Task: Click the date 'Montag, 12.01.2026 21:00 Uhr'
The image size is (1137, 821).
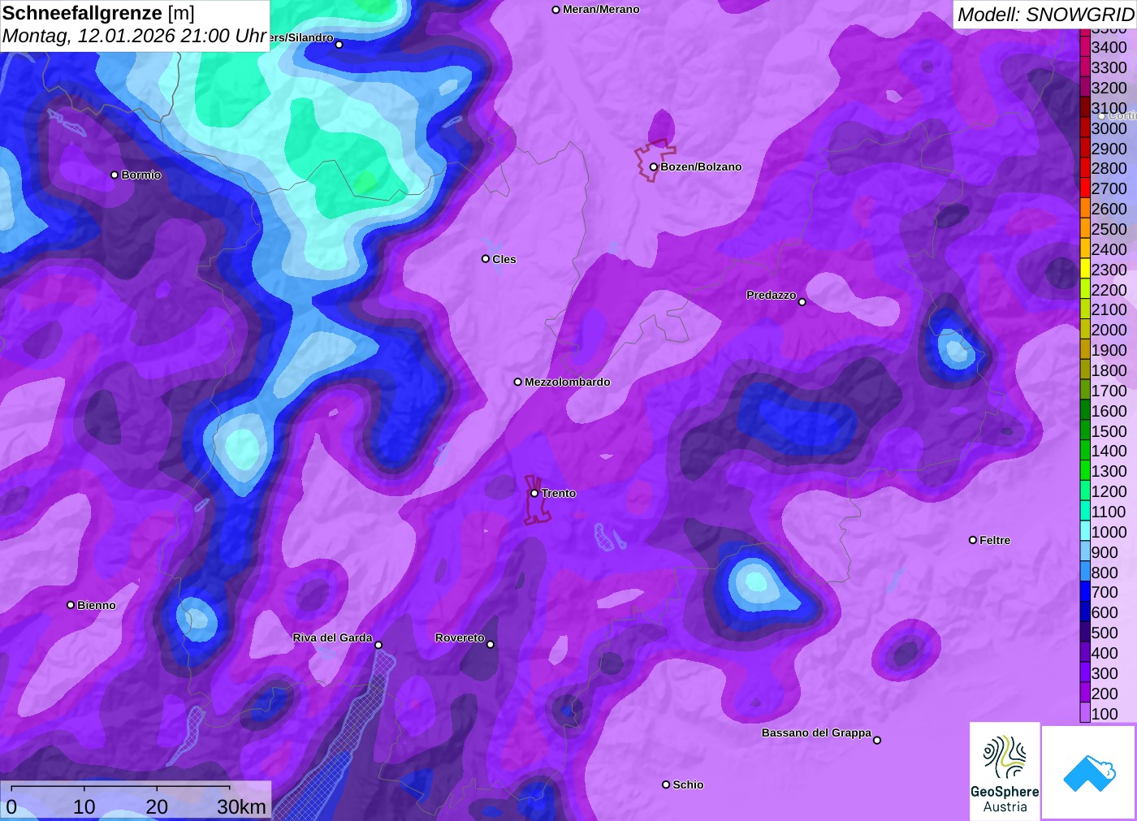Action: click(x=135, y=36)
